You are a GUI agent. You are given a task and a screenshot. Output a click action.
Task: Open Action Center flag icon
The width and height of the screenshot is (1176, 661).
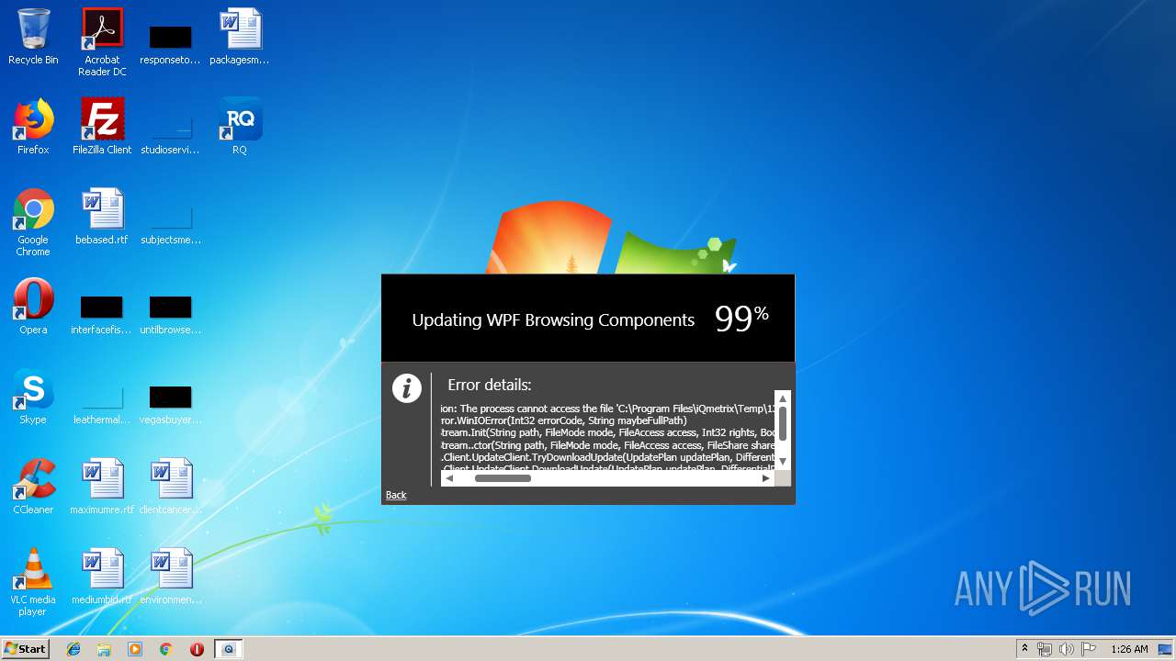click(x=1089, y=649)
